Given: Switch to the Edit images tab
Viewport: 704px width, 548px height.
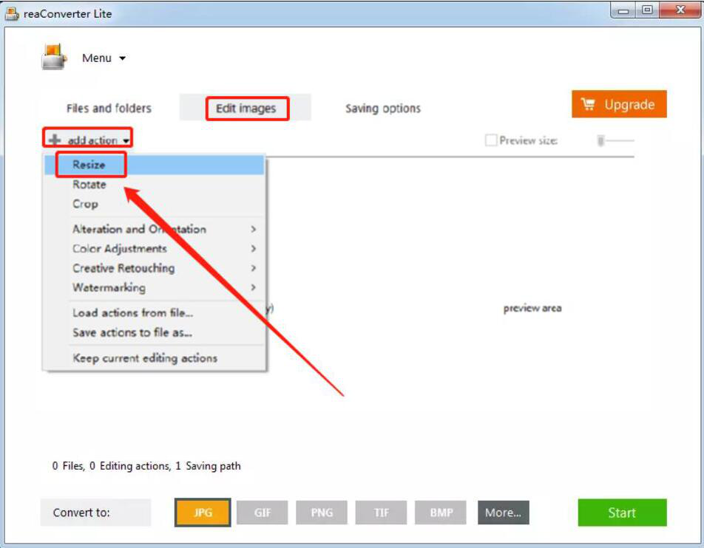Looking at the screenshot, I should pyautogui.click(x=246, y=108).
